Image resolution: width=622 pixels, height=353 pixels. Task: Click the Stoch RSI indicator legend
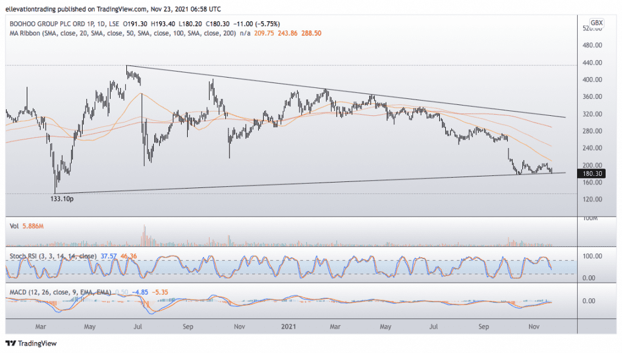click(53, 257)
